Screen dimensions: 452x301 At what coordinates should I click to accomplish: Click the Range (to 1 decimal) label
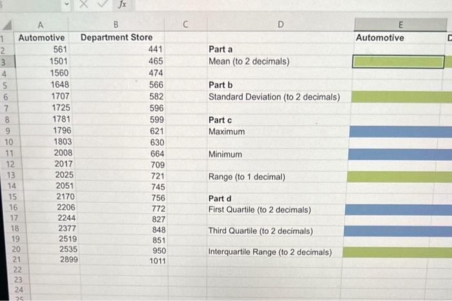point(247,177)
